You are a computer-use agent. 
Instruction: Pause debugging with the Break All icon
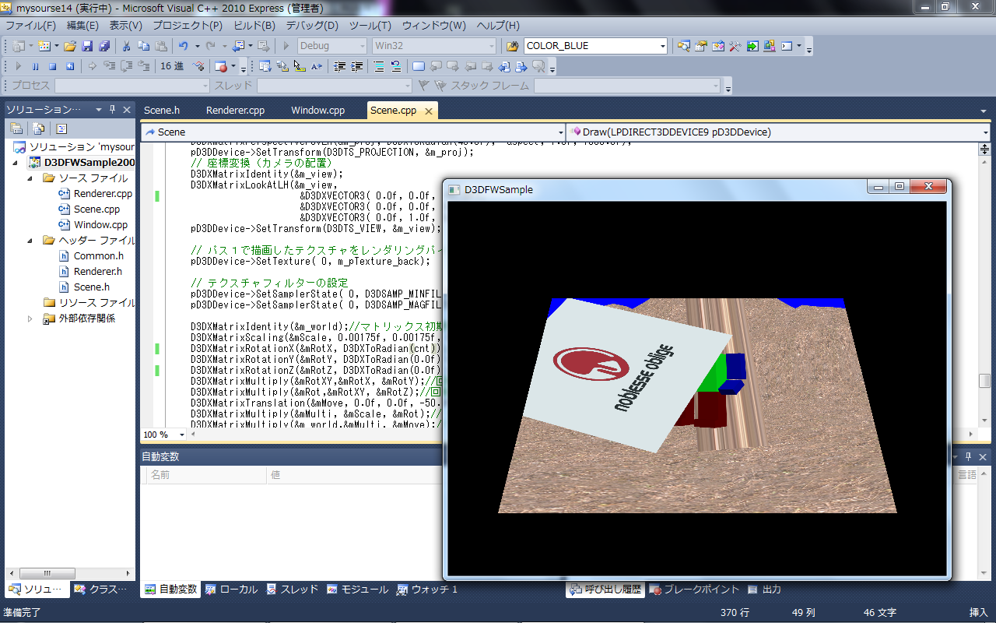tap(35, 66)
